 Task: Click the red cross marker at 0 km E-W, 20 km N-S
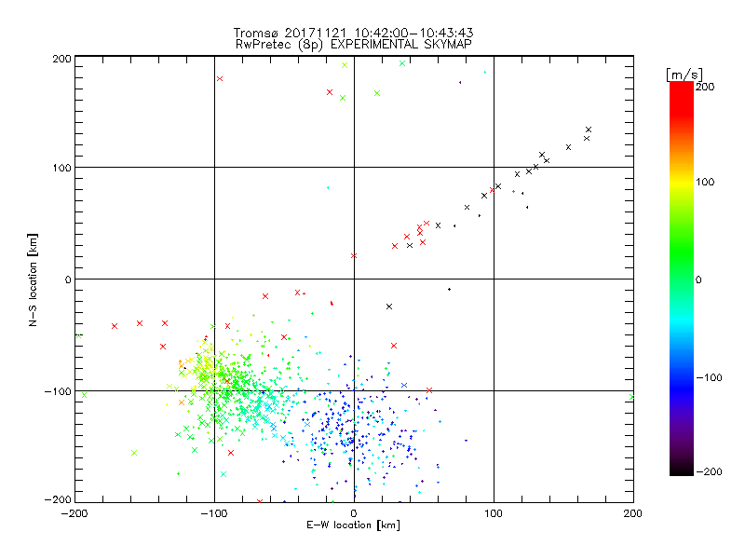point(354,255)
